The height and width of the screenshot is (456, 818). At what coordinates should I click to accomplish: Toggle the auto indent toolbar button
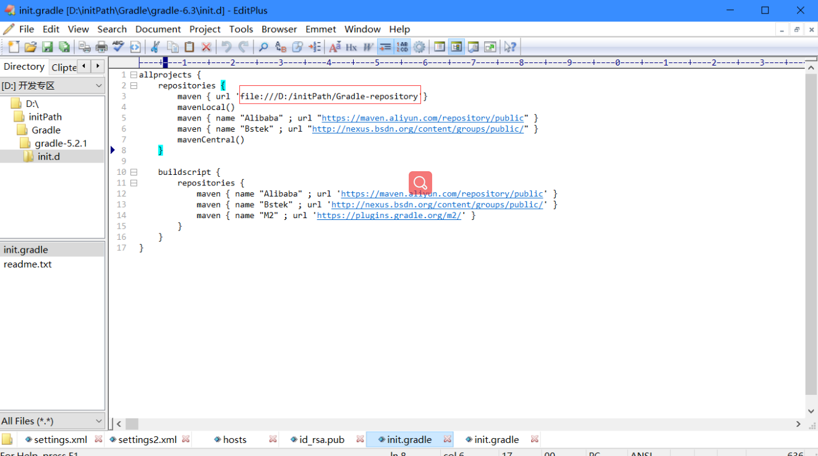coord(385,47)
